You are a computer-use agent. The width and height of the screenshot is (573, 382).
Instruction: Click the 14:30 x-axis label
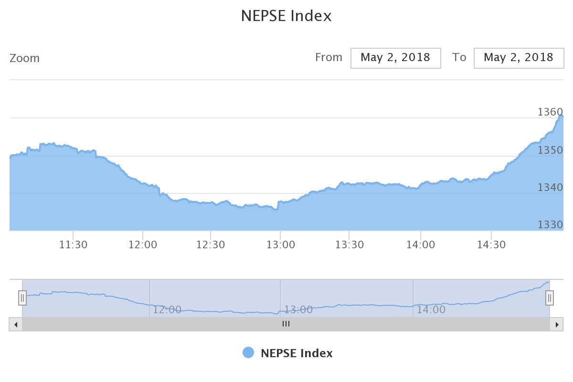click(x=491, y=245)
